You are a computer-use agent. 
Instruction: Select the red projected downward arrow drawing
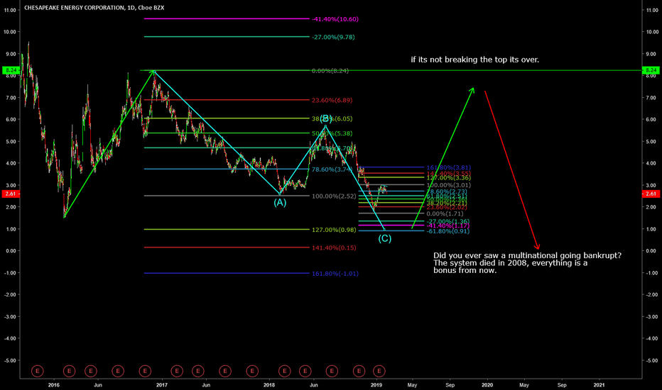[x=511, y=170]
